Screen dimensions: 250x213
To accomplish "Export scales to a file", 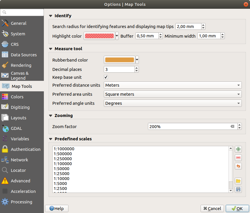I will pos(238,189).
